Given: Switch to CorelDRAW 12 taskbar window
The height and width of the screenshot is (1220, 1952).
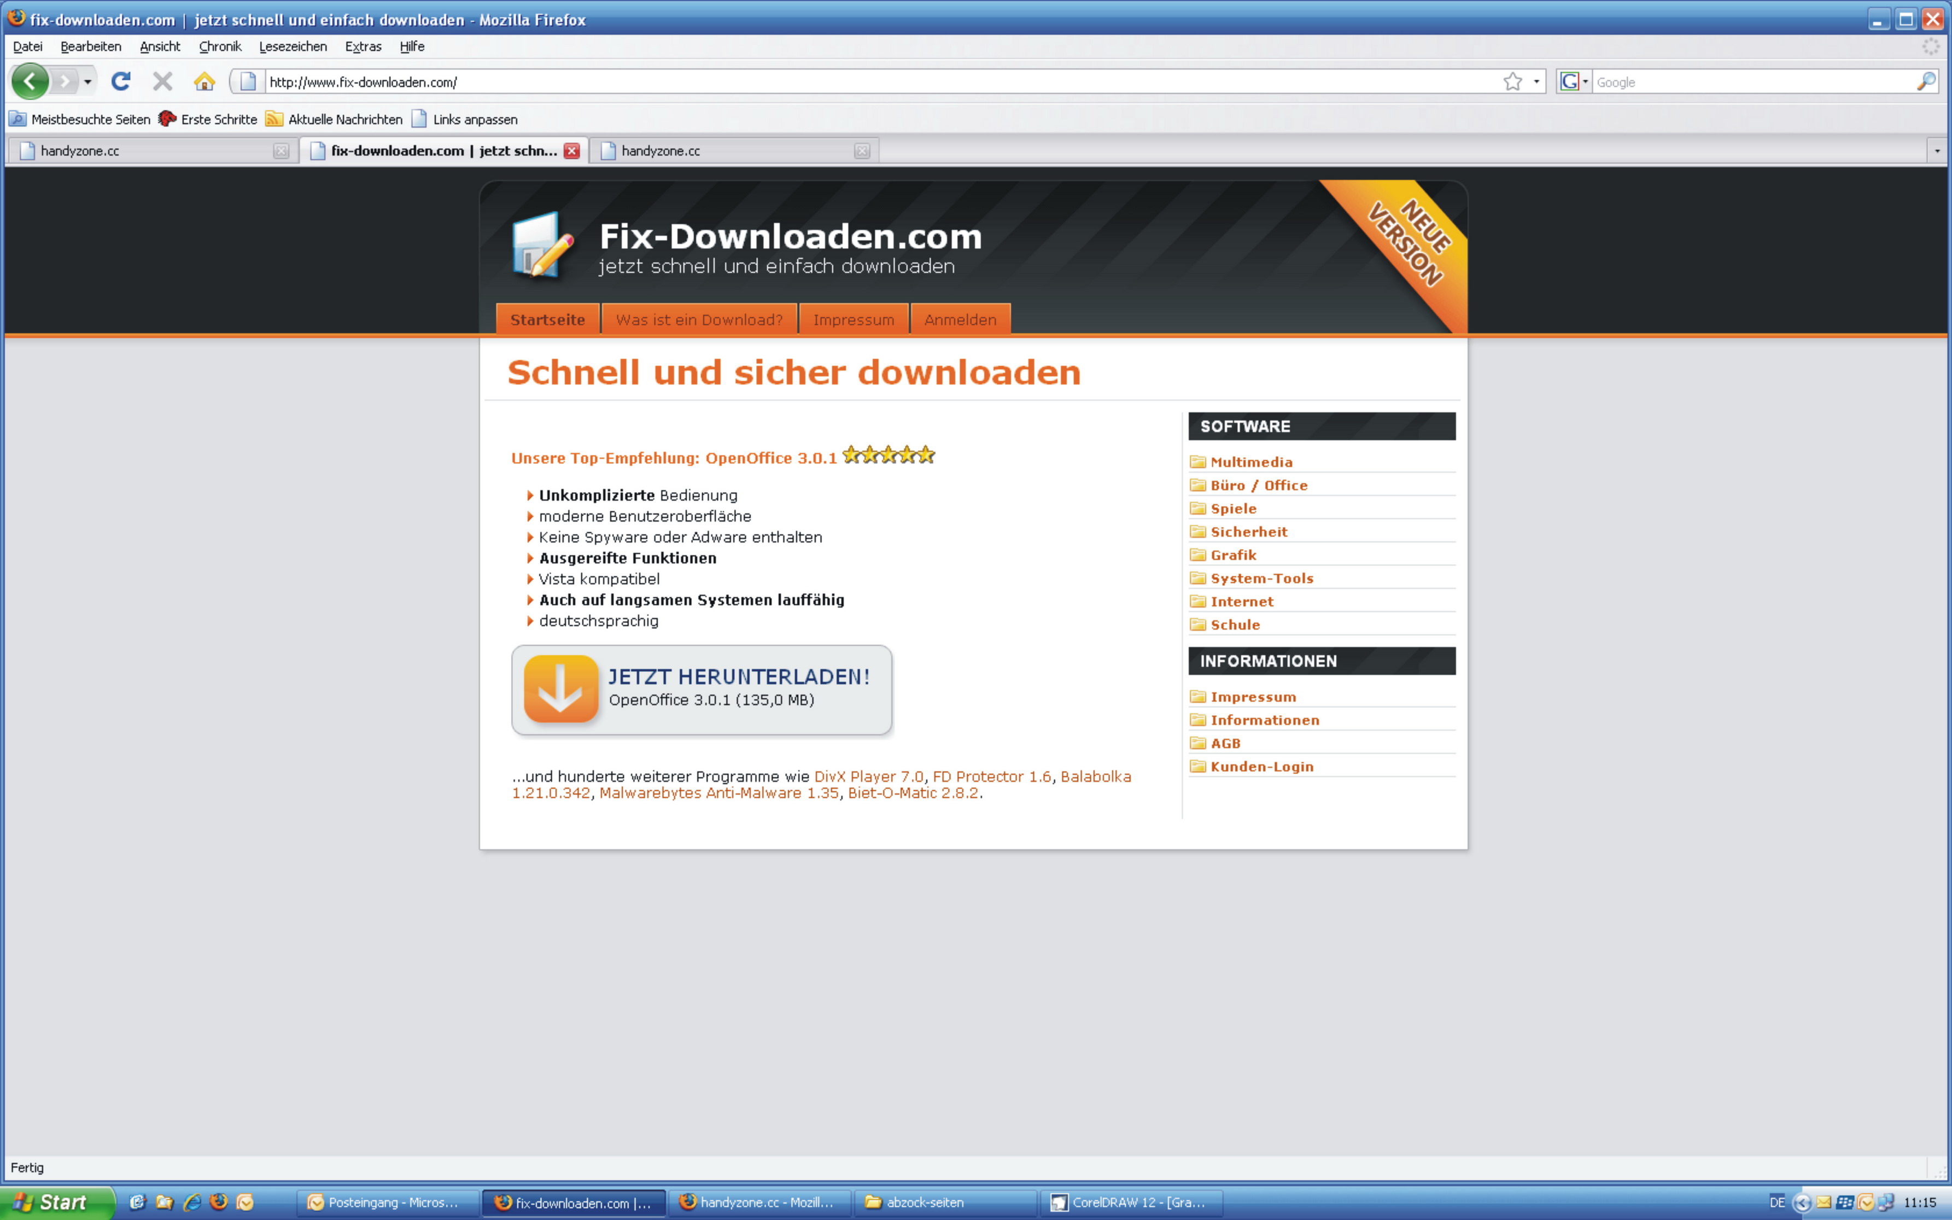Looking at the screenshot, I should click(1131, 1203).
